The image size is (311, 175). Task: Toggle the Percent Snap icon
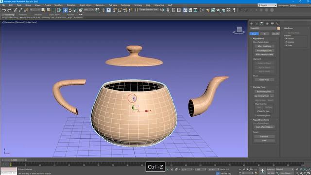(x=125, y=10)
